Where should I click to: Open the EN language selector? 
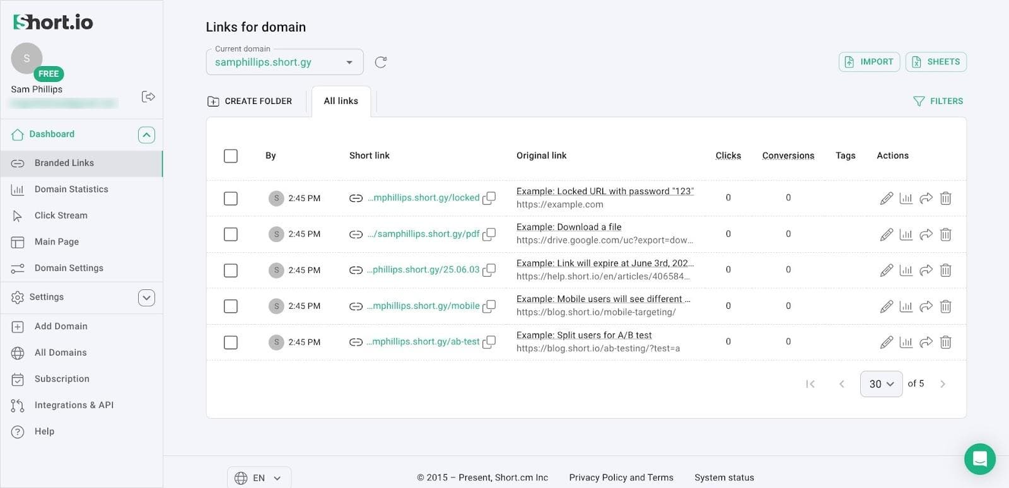tap(259, 478)
